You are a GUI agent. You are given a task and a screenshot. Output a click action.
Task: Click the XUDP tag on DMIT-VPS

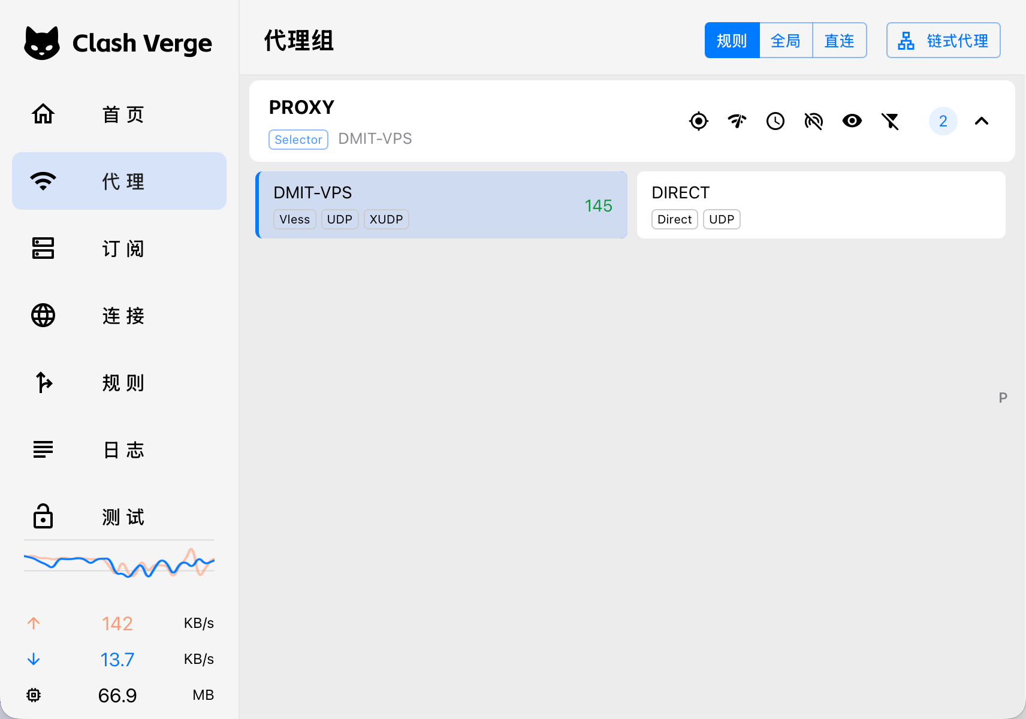[x=387, y=219]
